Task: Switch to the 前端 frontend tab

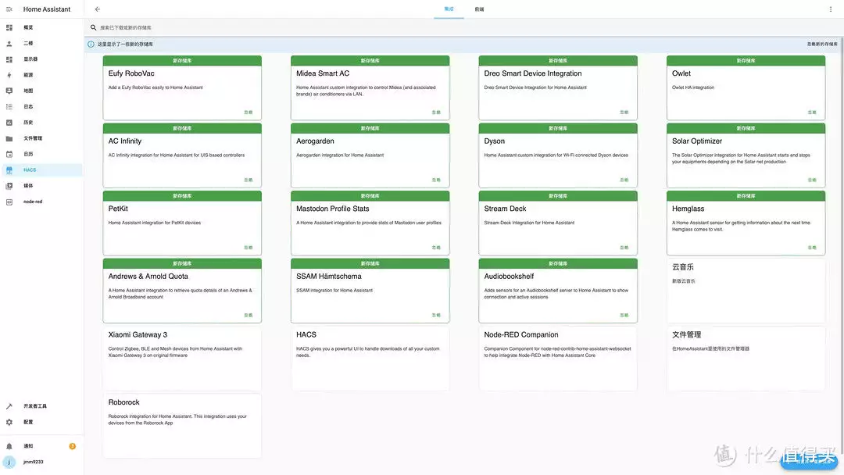Action: [x=479, y=9]
